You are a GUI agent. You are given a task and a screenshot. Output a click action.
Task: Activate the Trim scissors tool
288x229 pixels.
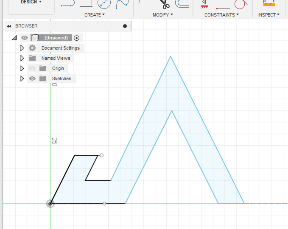tap(166, 4)
